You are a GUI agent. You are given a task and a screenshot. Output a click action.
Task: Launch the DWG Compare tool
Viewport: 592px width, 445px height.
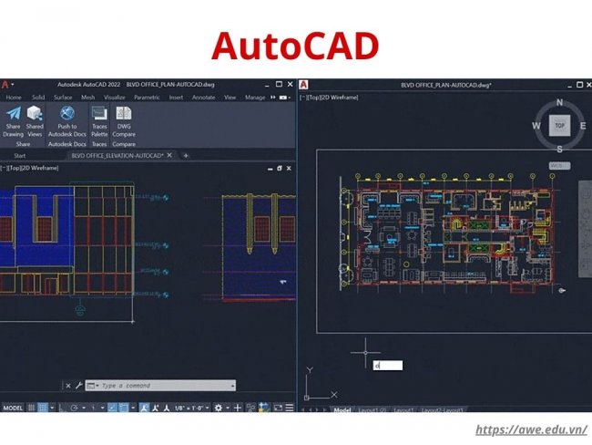tap(124, 113)
